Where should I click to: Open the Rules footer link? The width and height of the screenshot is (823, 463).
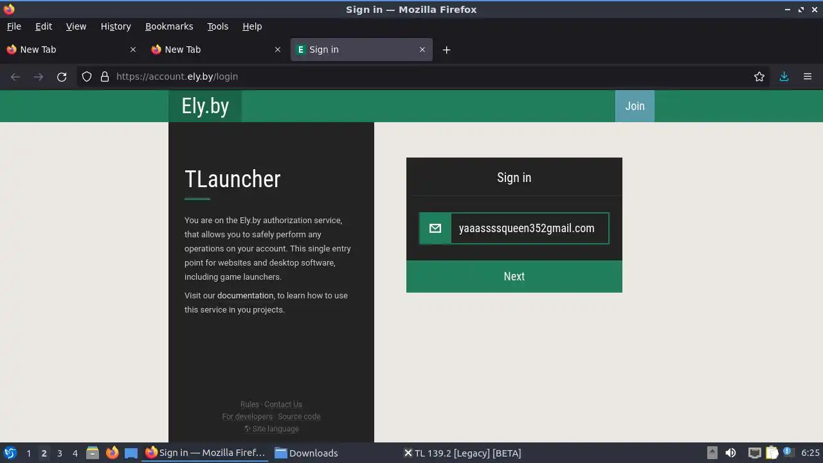point(249,404)
